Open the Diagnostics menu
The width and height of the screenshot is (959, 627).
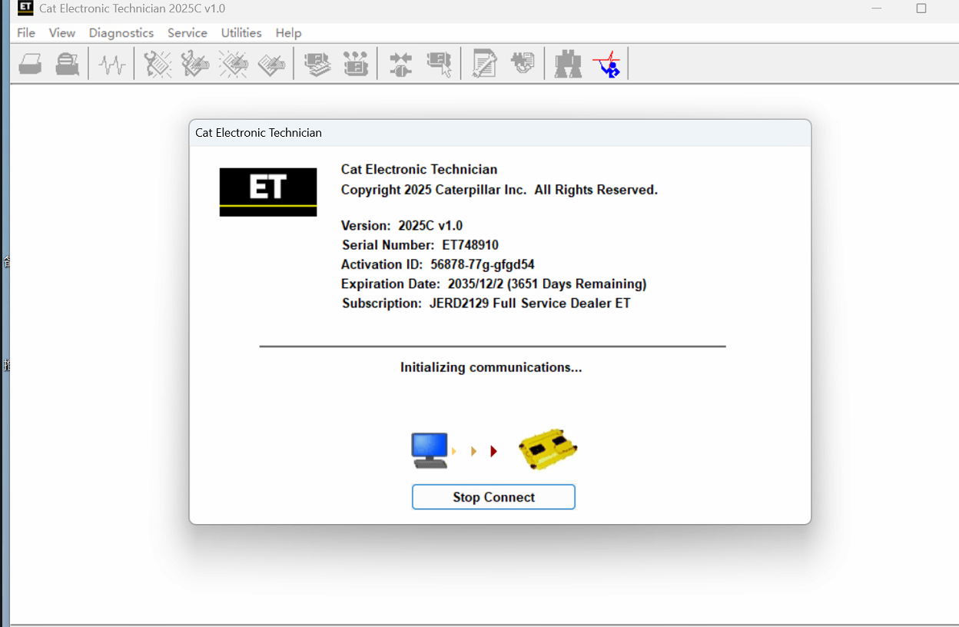pos(121,33)
